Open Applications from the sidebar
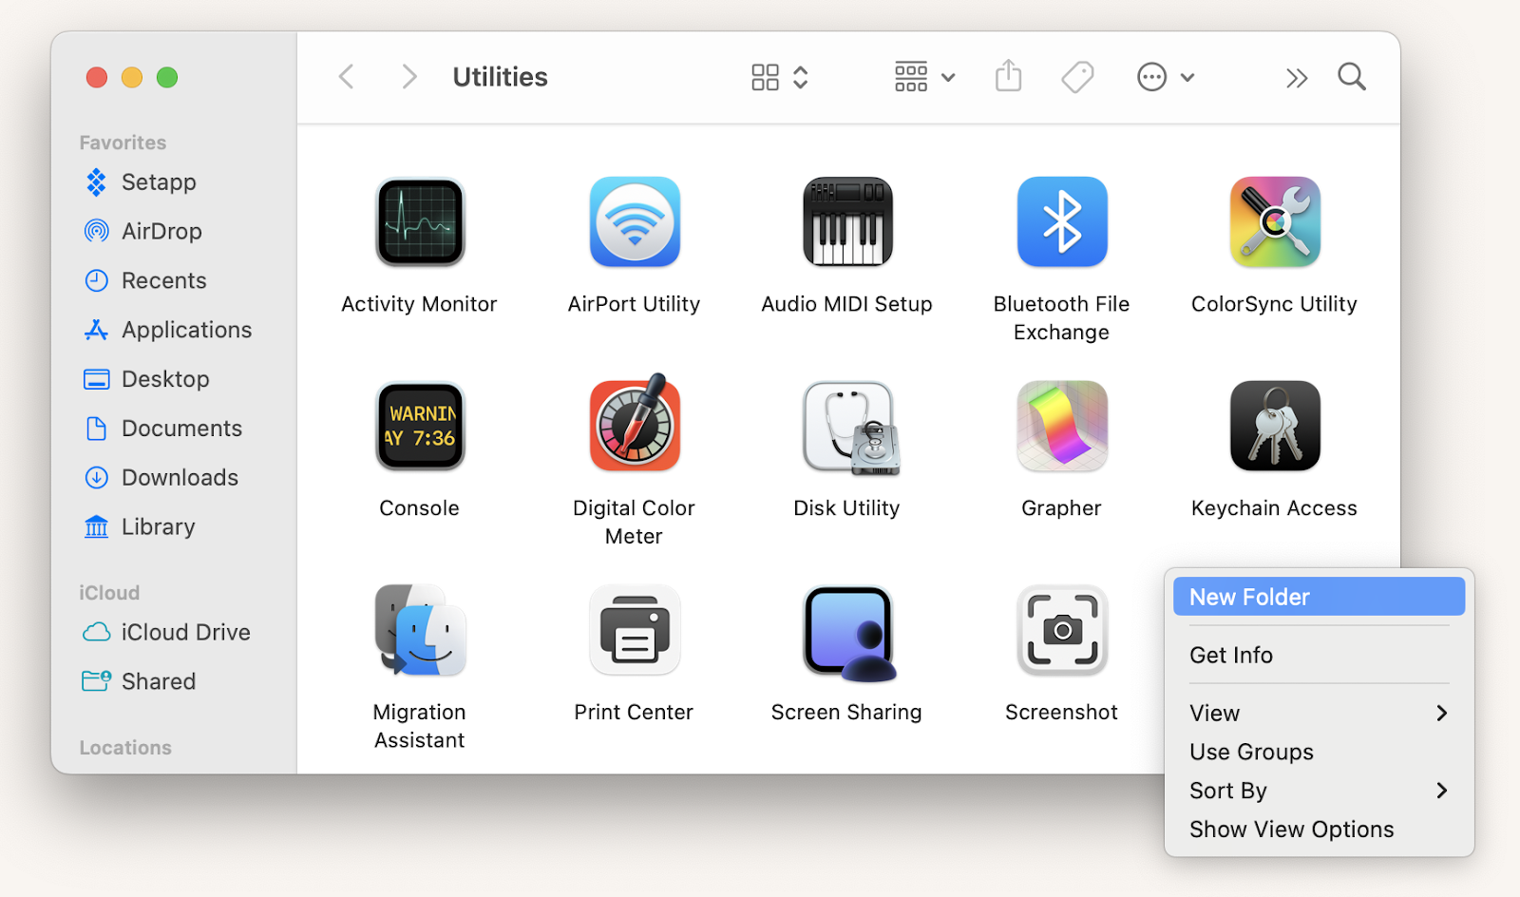Screen dimensions: 1520x897 (186, 330)
